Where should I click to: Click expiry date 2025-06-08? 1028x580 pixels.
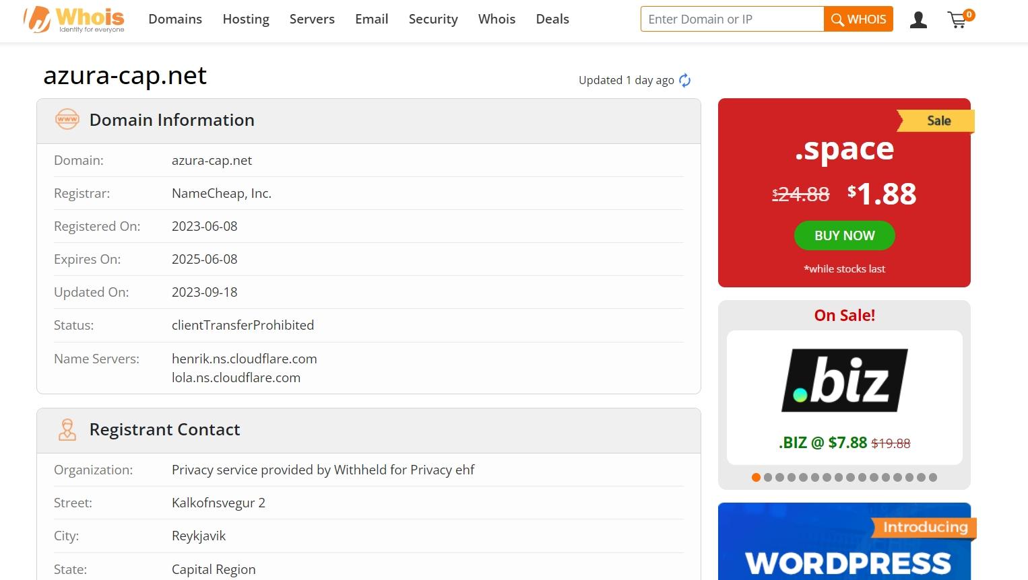point(205,259)
